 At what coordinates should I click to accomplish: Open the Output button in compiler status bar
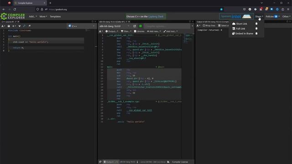pyautogui.click(x=111, y=162)
